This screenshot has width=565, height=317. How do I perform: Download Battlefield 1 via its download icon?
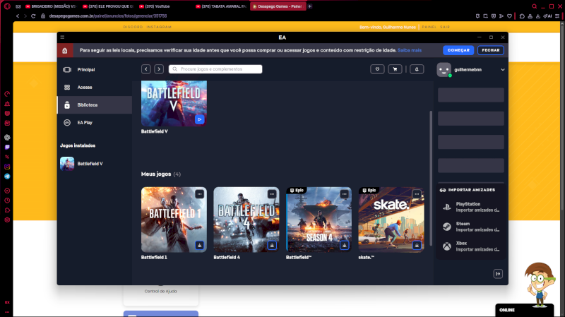click(200, 245)
